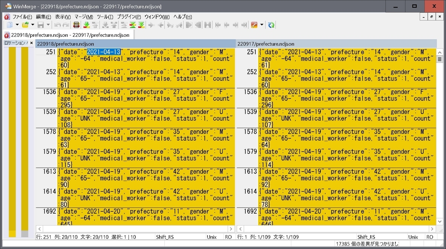The width and height of the screenshot is (446, 249).
Task: Click the All Right copy icon
Action: pyautogui.click(x=189, y=25)
